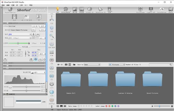Click the browse folder icon beside path field
This screenshot has height=111, width=174.
pyautogui.click(x=34, y=30)
